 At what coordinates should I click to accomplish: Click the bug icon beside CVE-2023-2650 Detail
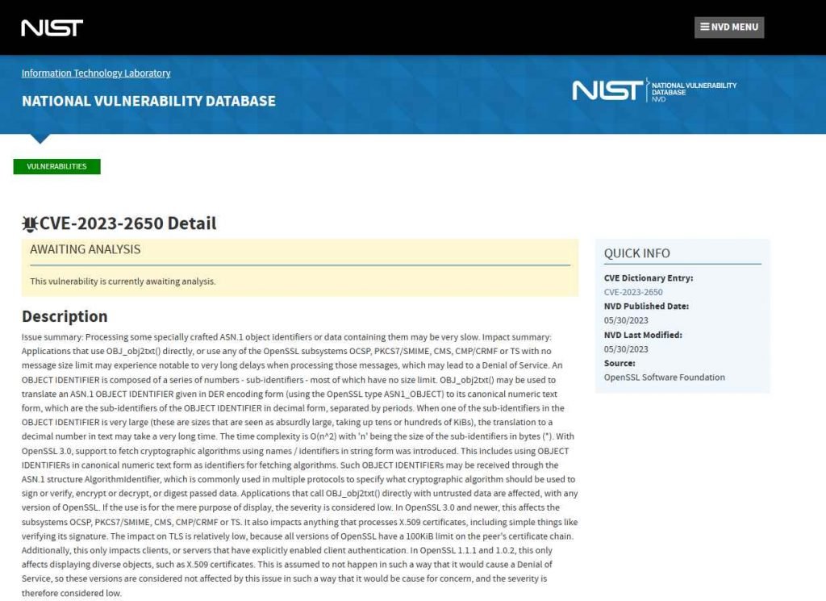30,223
